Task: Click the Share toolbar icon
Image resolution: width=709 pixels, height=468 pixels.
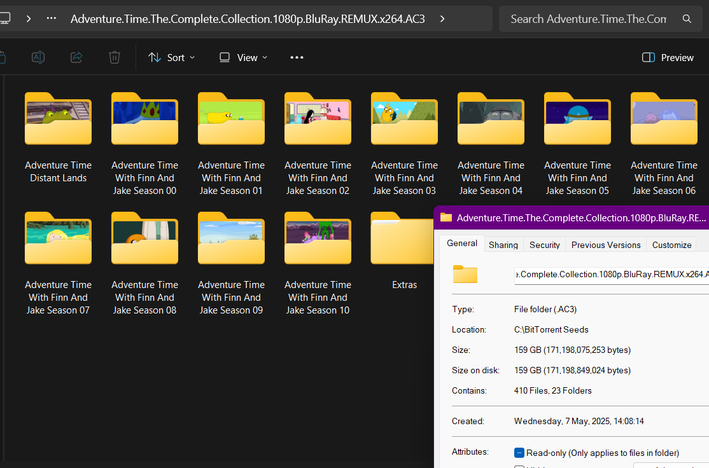Action: [x=76, y=57]
